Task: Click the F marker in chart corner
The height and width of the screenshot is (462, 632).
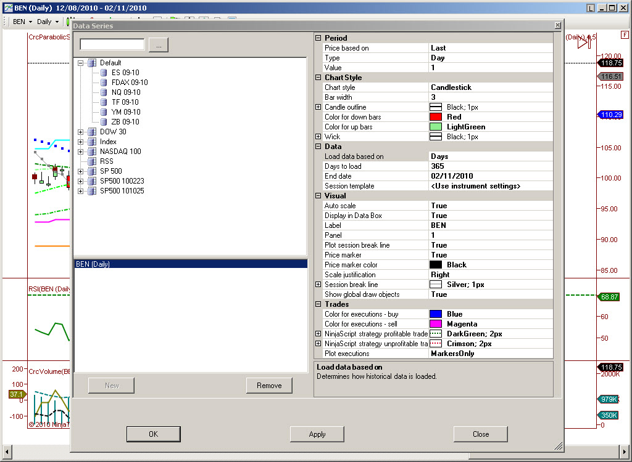Action: click(625, 35)
